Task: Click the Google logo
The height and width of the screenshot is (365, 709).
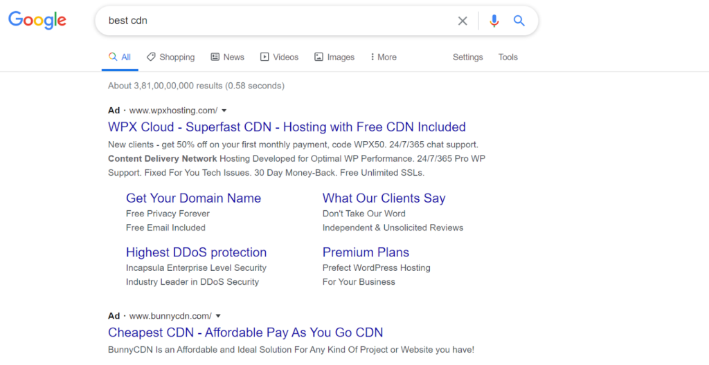Action: (37, 20)
